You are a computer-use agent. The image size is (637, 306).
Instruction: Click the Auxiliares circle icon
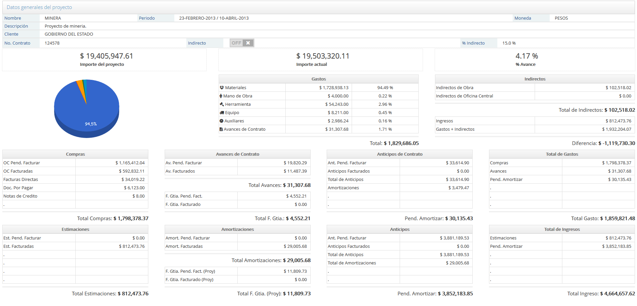[221, 121]
